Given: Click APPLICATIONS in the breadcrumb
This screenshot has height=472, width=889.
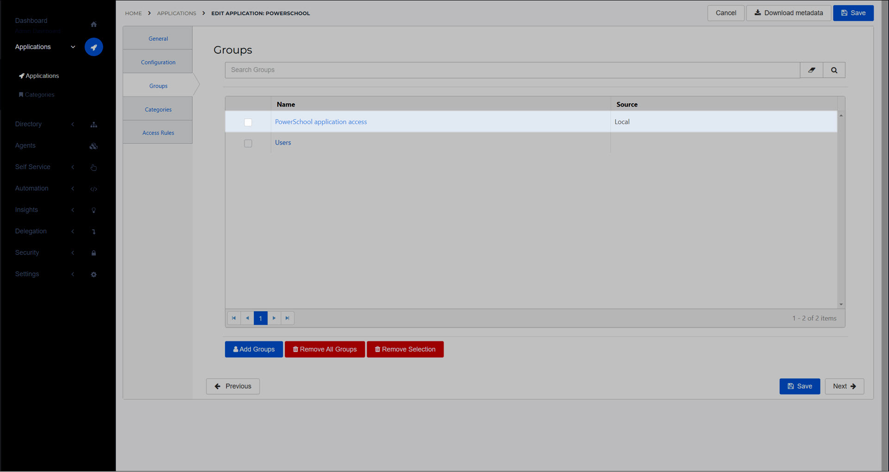Looking at the screenshot, I should 176,13.
